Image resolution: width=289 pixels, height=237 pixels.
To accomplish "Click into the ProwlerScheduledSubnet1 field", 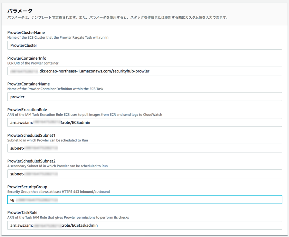I will click(x=144, y=148).
